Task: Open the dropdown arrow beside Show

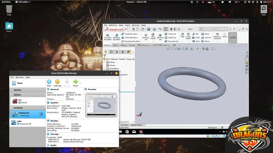Action: 80,83
